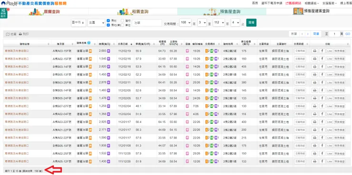
Task: Open the end month dropdown showing 4
Action: coord(235,23)
